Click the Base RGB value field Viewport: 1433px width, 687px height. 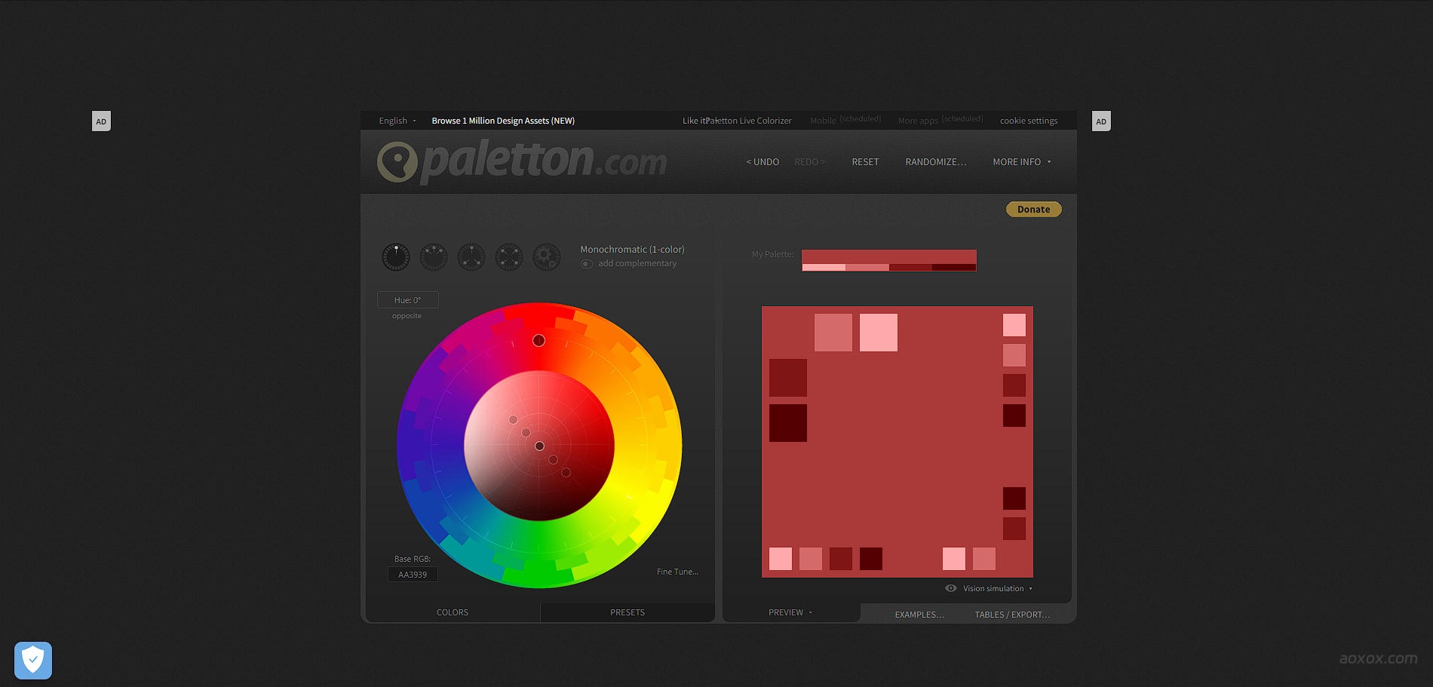pyautogui.click(x=413, y=575)
